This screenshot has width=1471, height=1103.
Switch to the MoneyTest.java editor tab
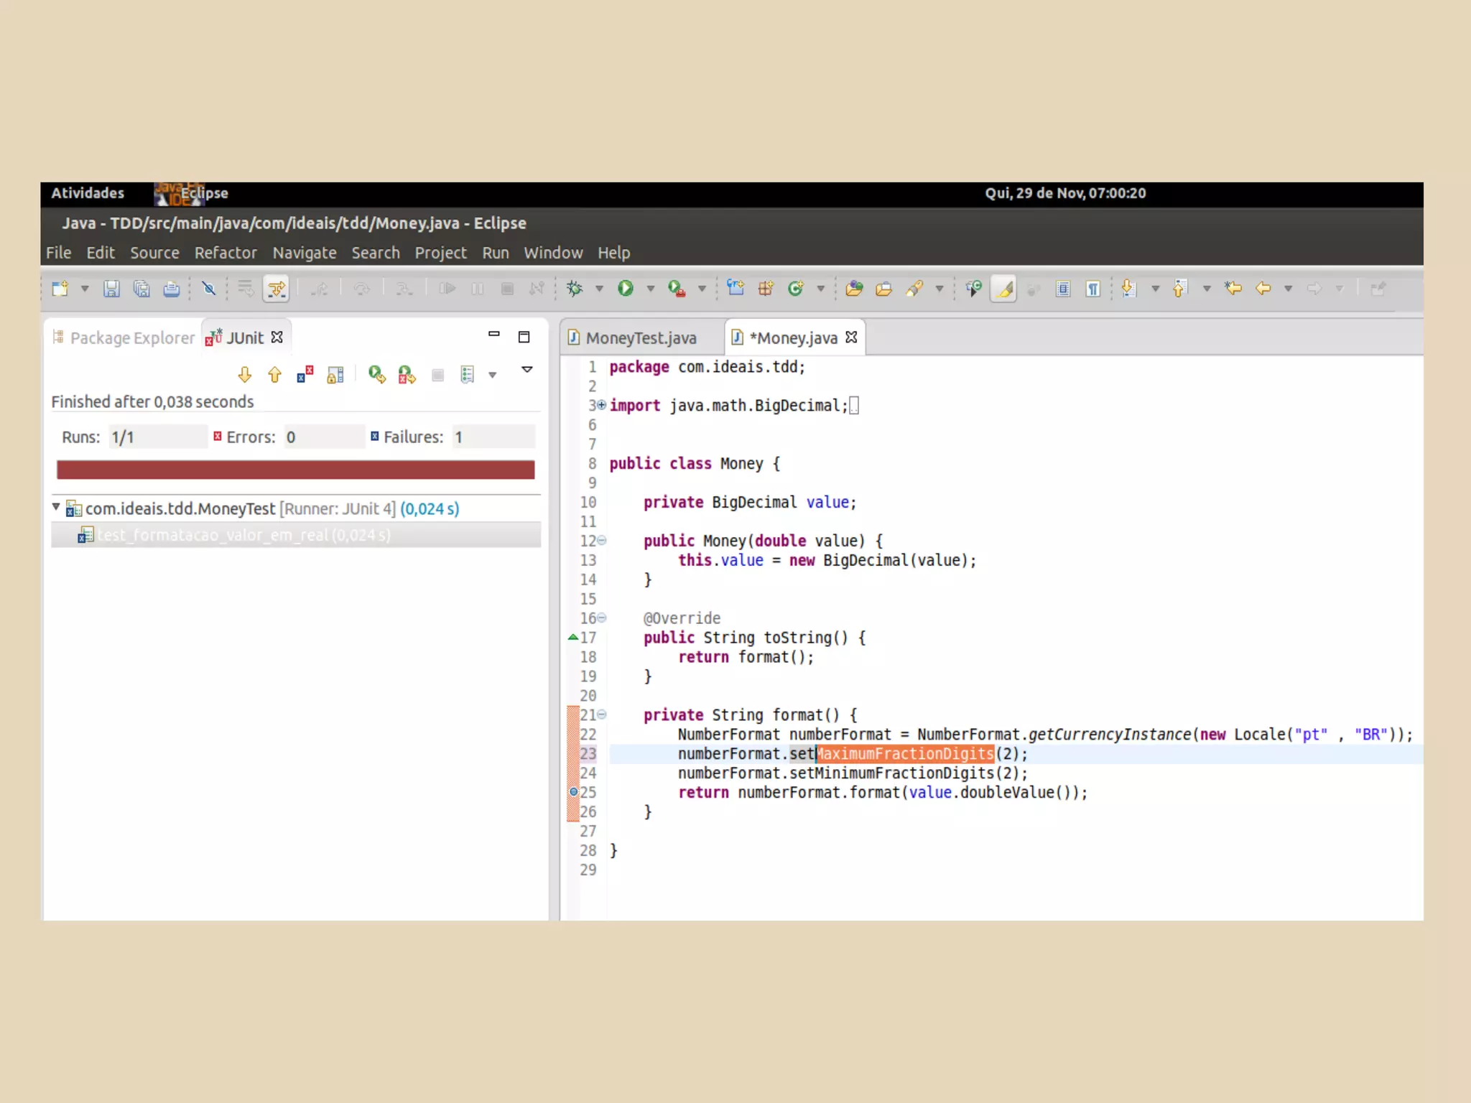[x=640, y=338]
